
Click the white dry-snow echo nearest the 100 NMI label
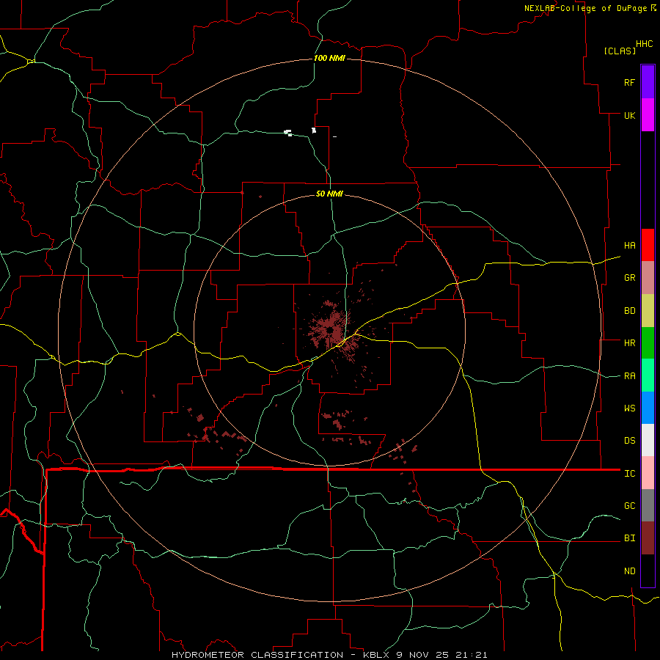click(x=314, y=131)
